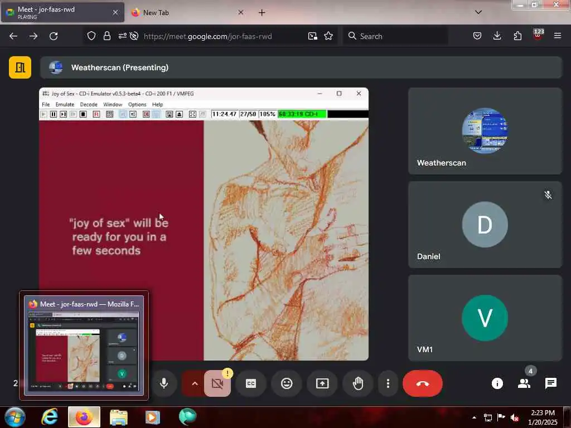Click the fullscreen arrows icon in emulator toolbar
571x428 pixels.
(192, 114)
